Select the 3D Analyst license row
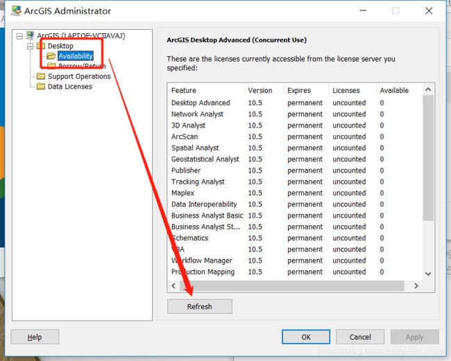 [295, 125]
